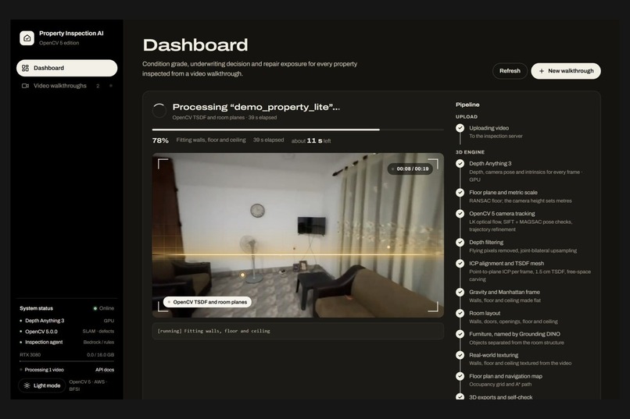Image resolution: width=630 pixels, height=419 pixels.
Task: Click the 'Inspection agent' system status row
Action: point(66,343)
